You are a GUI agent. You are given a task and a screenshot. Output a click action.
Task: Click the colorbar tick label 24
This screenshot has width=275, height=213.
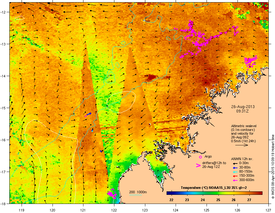click(202, 200)
